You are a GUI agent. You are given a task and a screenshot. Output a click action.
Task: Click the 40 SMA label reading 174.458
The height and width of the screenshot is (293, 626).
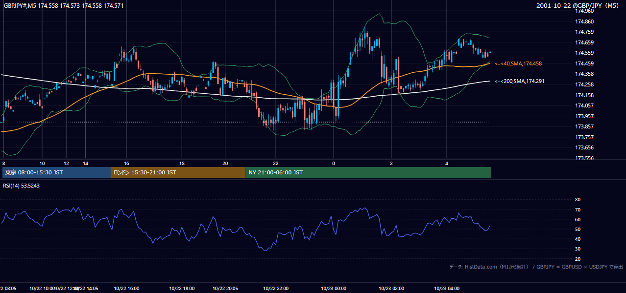pyautogui.click(x=518, y=63)
